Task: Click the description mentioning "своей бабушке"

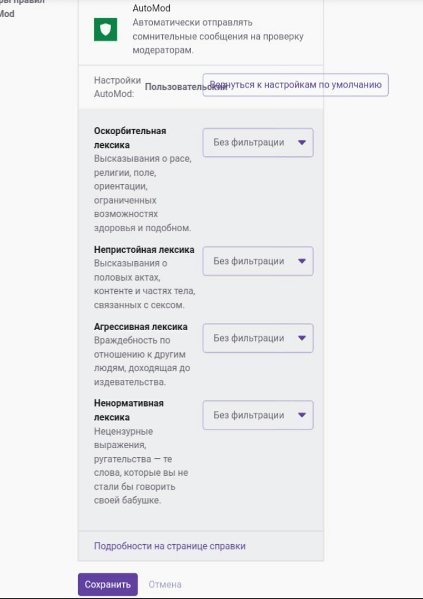Action: [142, 466]
